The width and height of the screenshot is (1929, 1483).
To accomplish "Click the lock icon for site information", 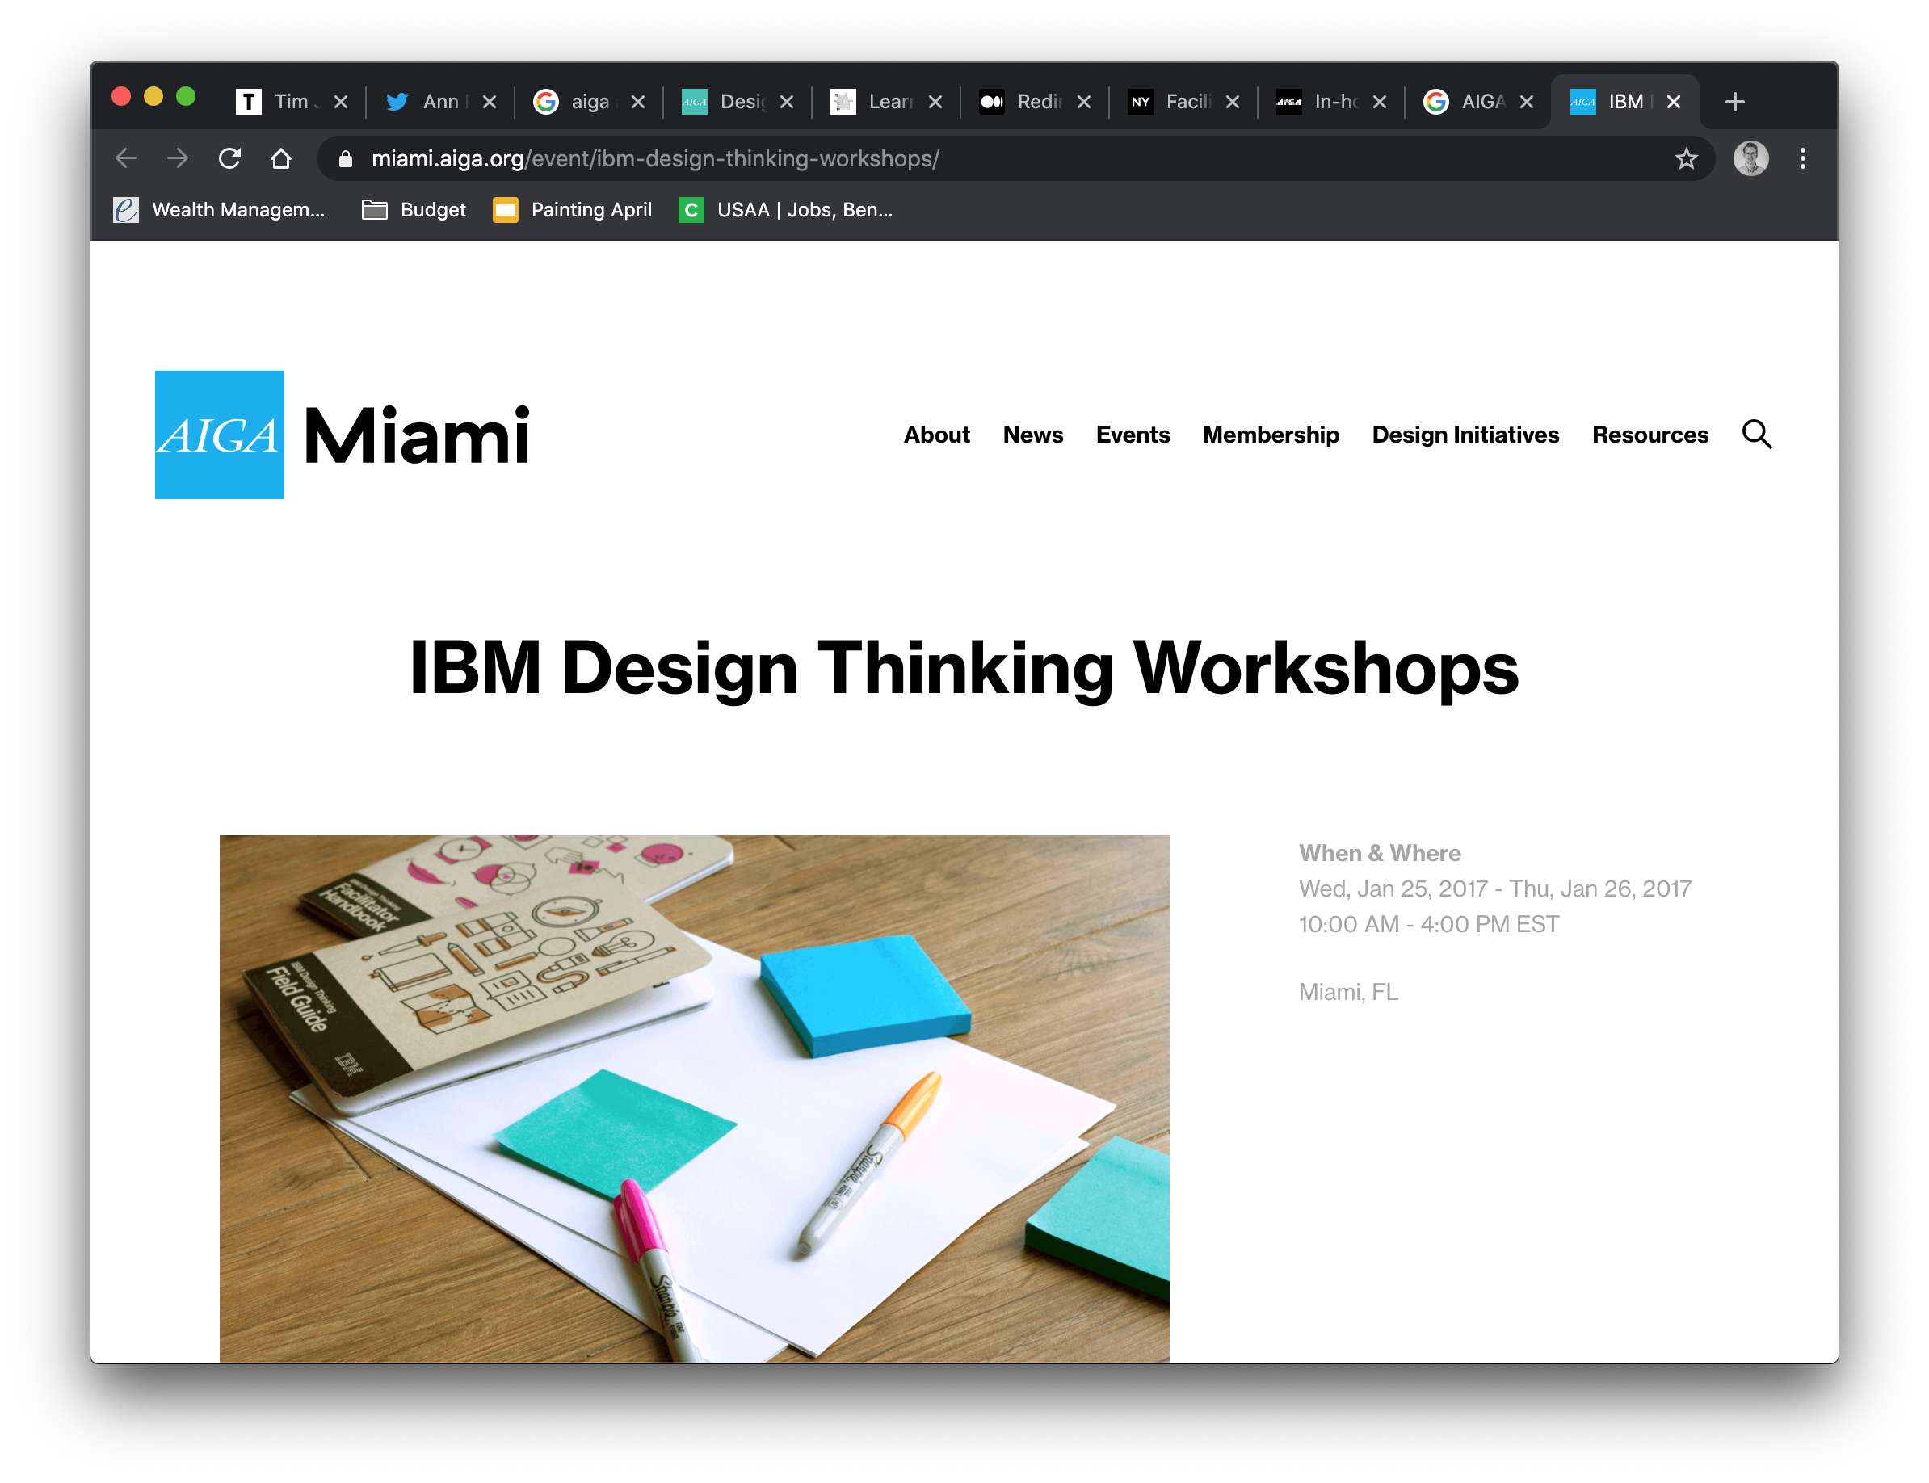I will click(345, 158).
